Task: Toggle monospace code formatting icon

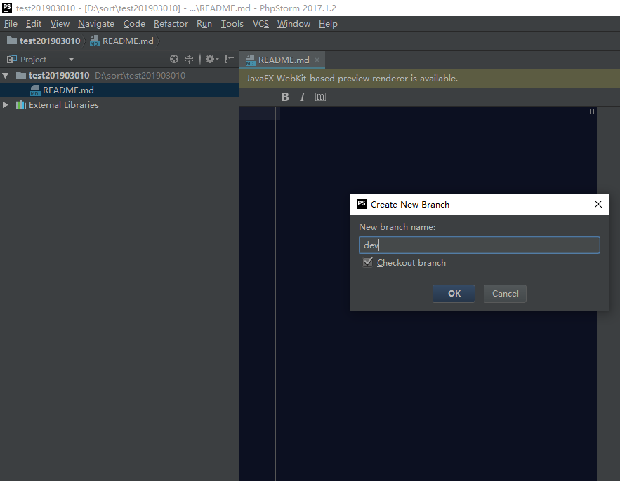Action: 320,97
